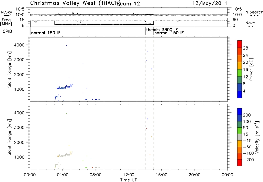This screenshot has width=263, height=182.
Task: Pick the Velocity segment between -50 and -15
Action: click(x=240, y=143)
